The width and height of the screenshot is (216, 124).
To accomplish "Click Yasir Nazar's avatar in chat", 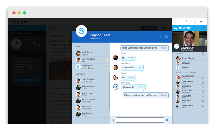I will (x=116, y=68).
